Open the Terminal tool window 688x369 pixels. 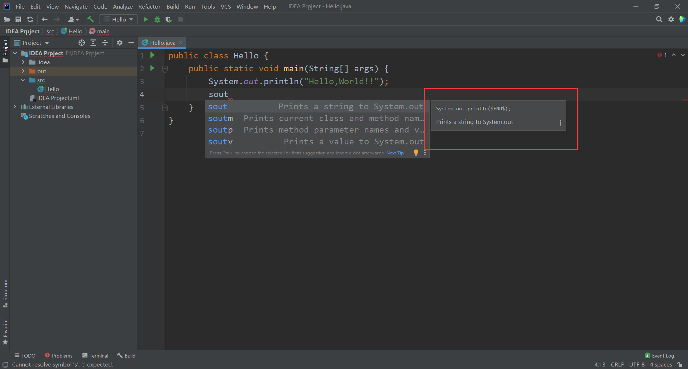(x=95, y=355)
